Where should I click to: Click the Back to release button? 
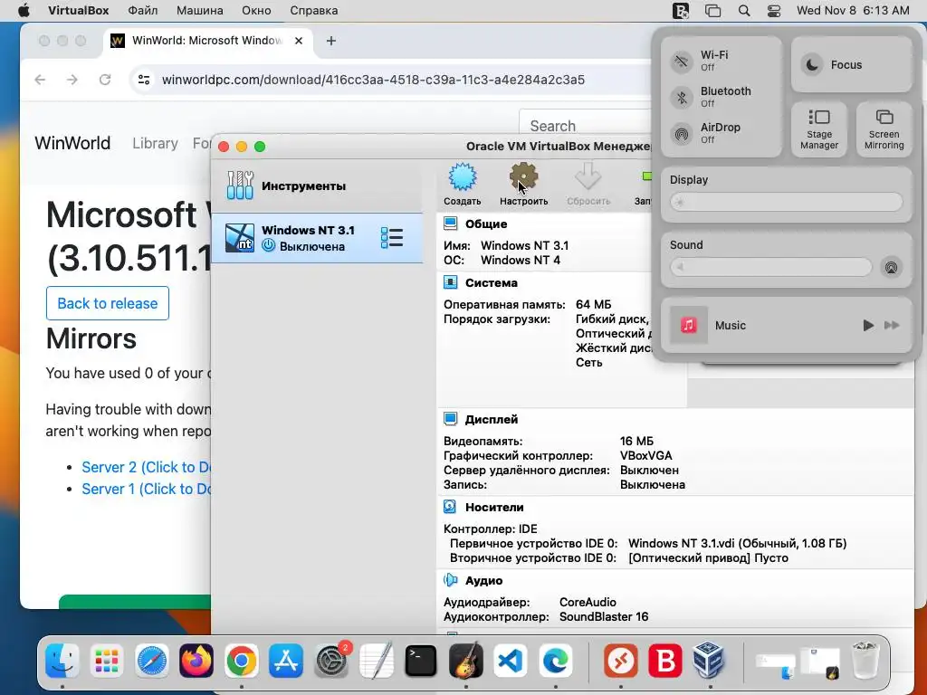click(108, 303)
